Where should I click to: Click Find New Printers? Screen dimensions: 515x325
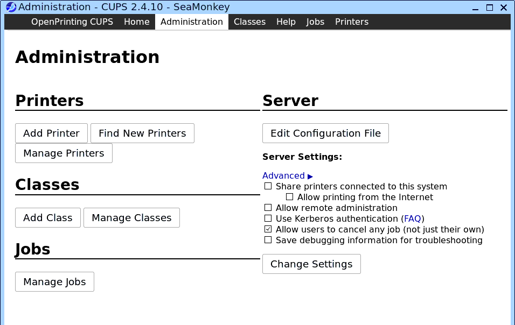coord(142,133)
